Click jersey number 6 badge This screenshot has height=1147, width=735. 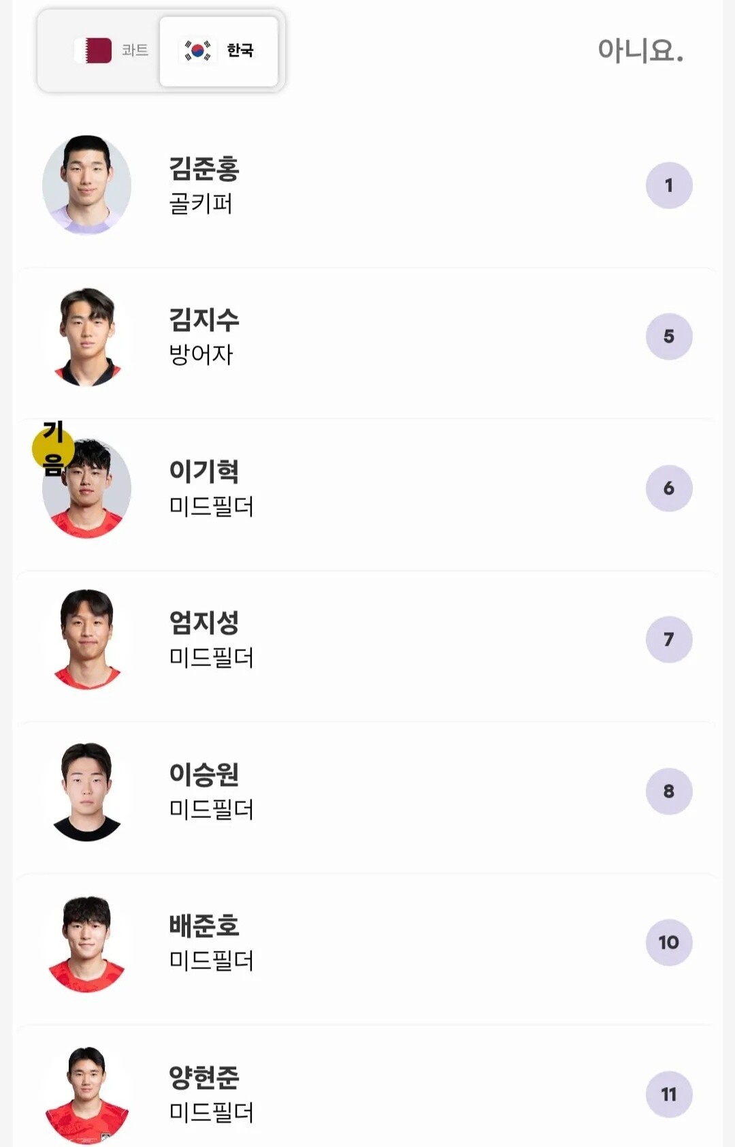[x=669, y=488]
